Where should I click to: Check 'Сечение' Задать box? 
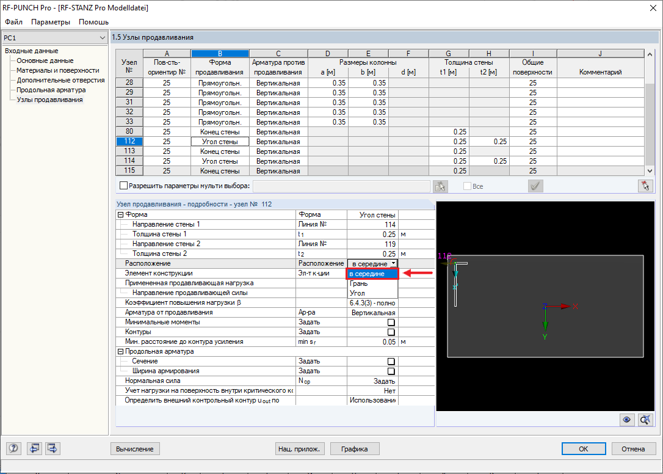pos(391,362)
